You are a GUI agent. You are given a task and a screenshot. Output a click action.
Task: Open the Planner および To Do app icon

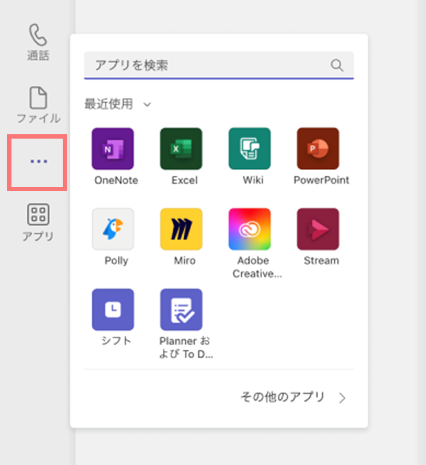(x=181, y=309)
